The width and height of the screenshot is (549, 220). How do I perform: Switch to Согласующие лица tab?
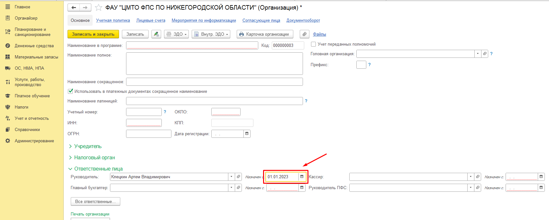pyautogui.click(x=261, y=21)
